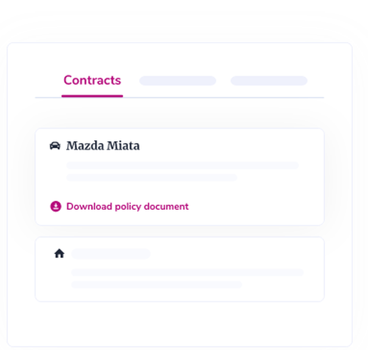Select placeholder title beside the house icon
The height and width of the screenshot is (350, 368).
click(111, 253)
